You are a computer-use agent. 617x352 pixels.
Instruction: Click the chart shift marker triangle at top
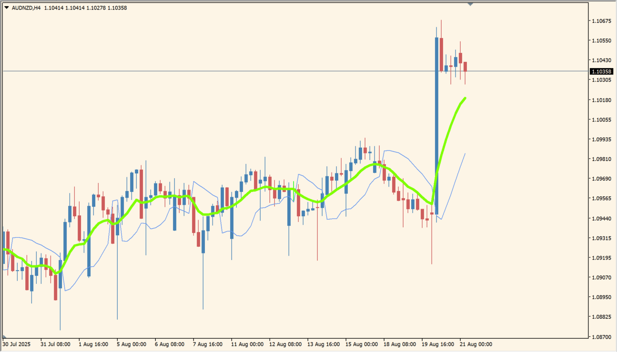point(471,4)
